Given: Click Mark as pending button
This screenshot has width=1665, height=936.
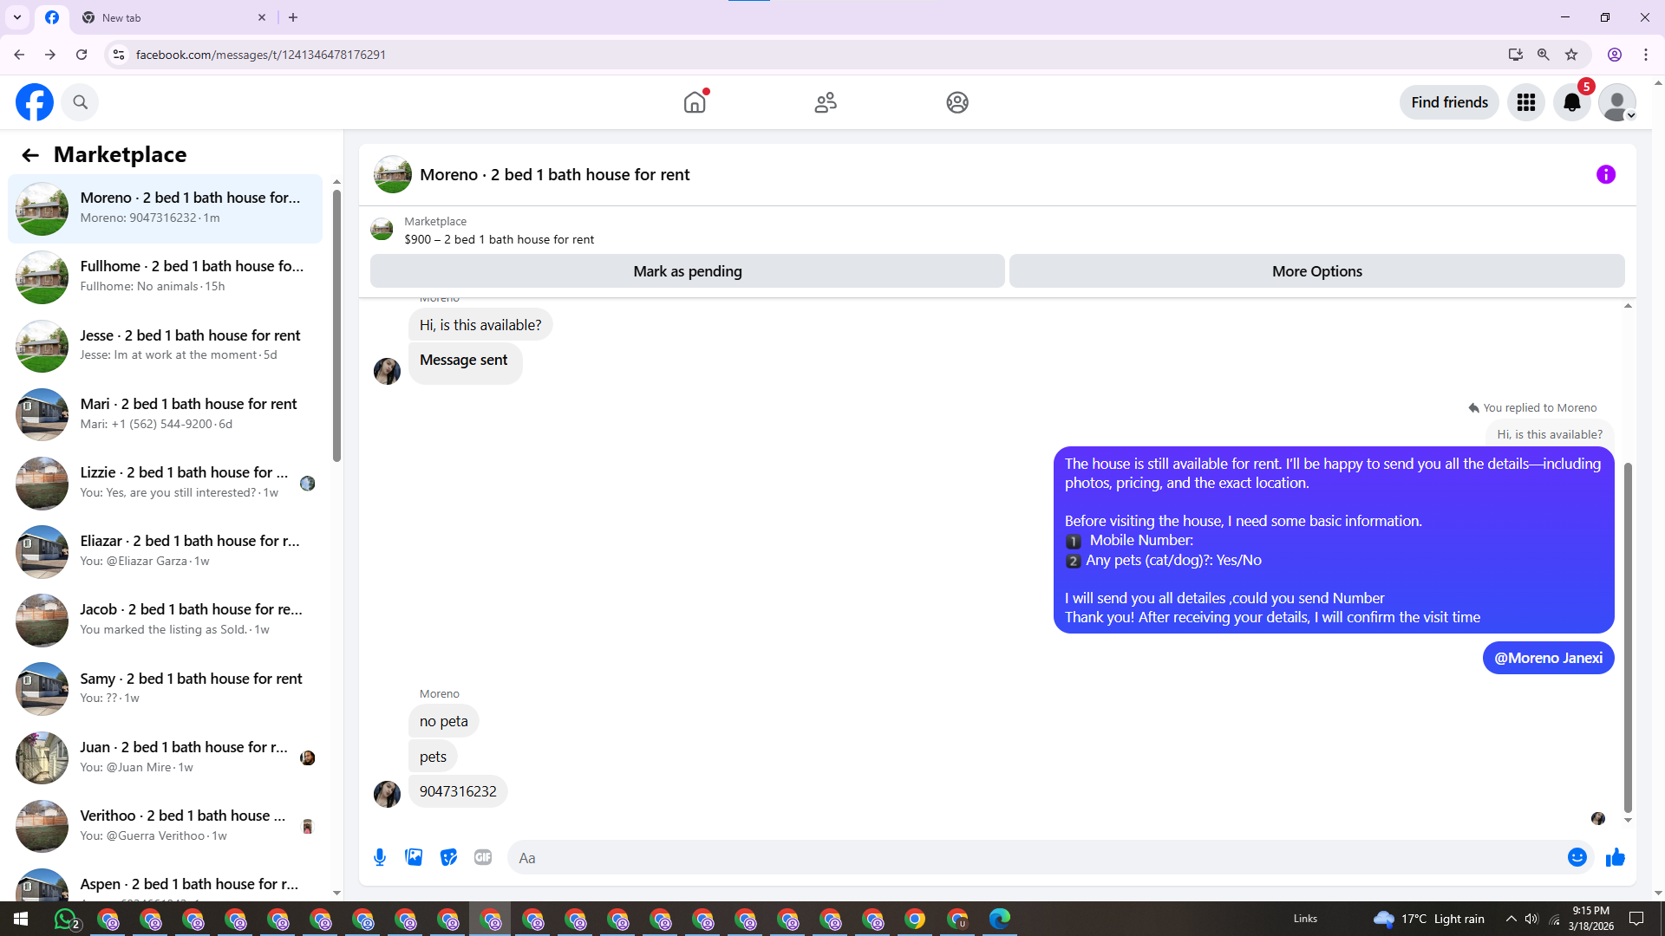Looking at the screenshot, I should pyautogui.click(x=687, y=271).
